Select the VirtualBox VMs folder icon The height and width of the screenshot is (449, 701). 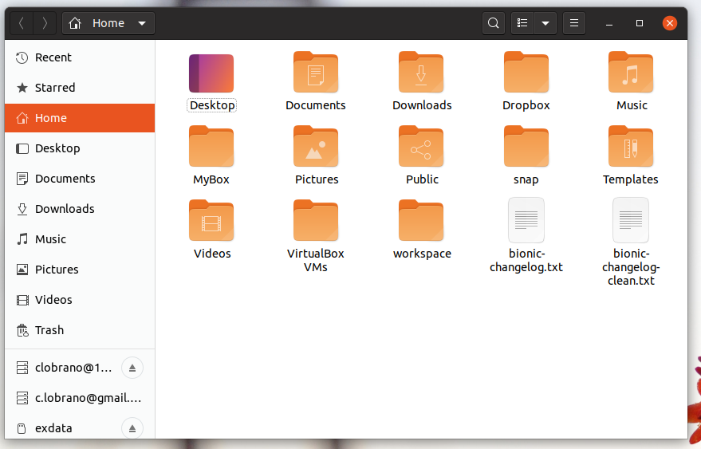[316, 220]
